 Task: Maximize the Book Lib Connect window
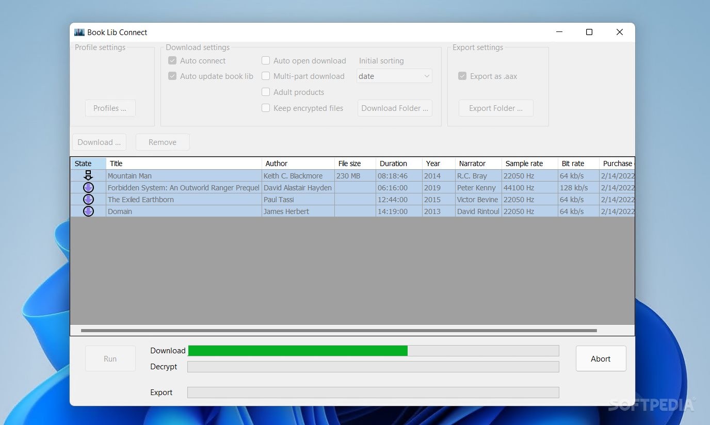pyautogui.click(x=589, y=32)
